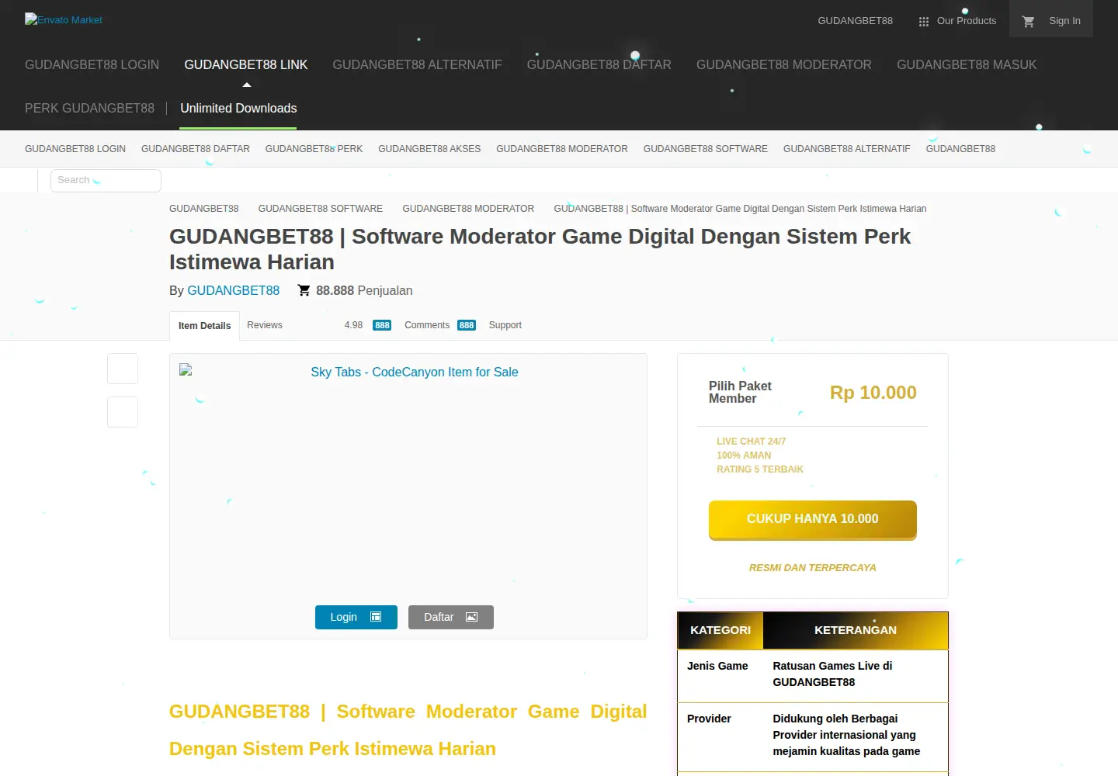Click LIVE CHAT 24/7 text
This screenshot has width=1118, height=776.
tap(751, 442)
